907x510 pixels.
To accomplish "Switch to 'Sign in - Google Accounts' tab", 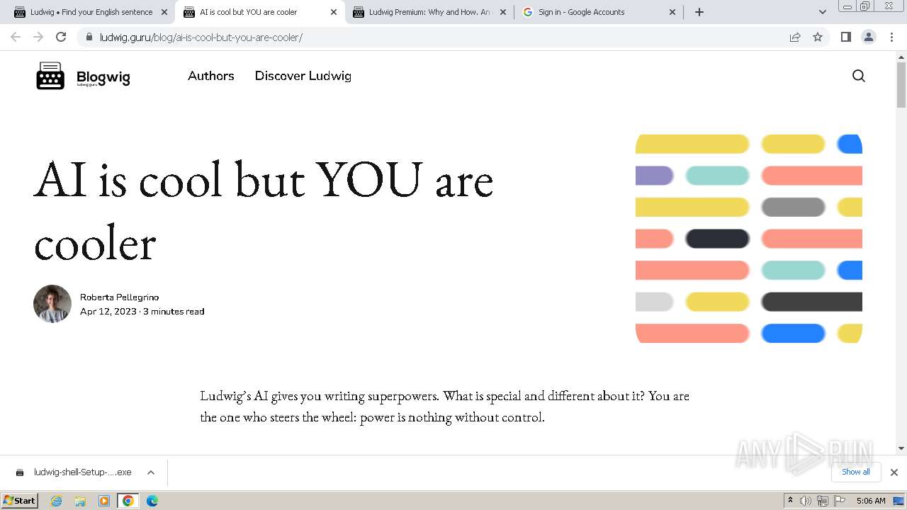I will tap(598, 12).
